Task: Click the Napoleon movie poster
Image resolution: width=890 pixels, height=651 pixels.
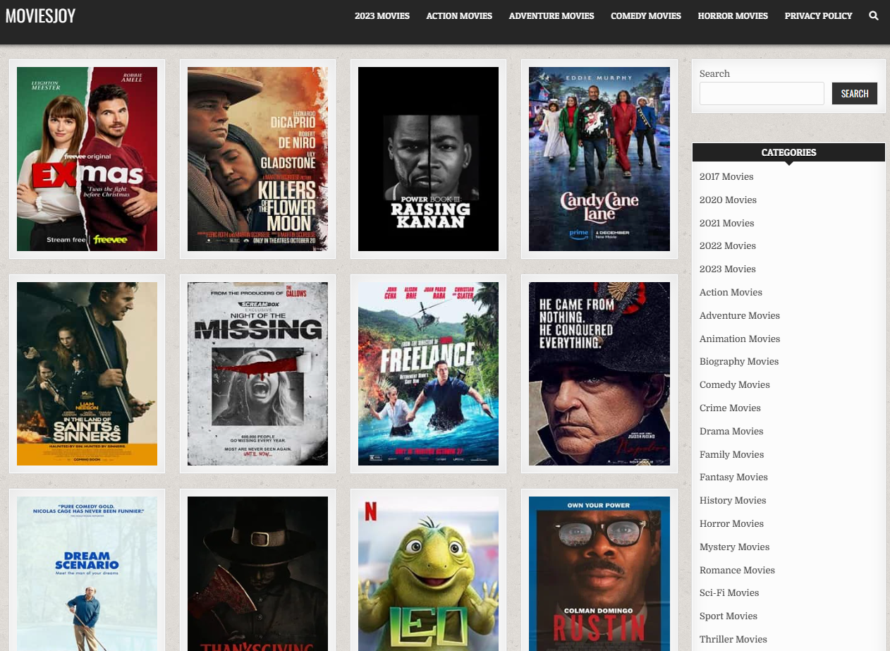Action: pos(599,374)
